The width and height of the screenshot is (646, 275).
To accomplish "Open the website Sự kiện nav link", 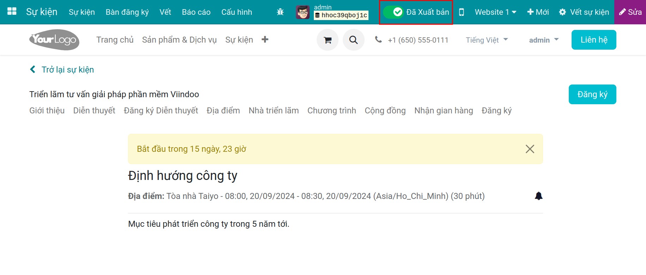I will (x=239, y=40).
